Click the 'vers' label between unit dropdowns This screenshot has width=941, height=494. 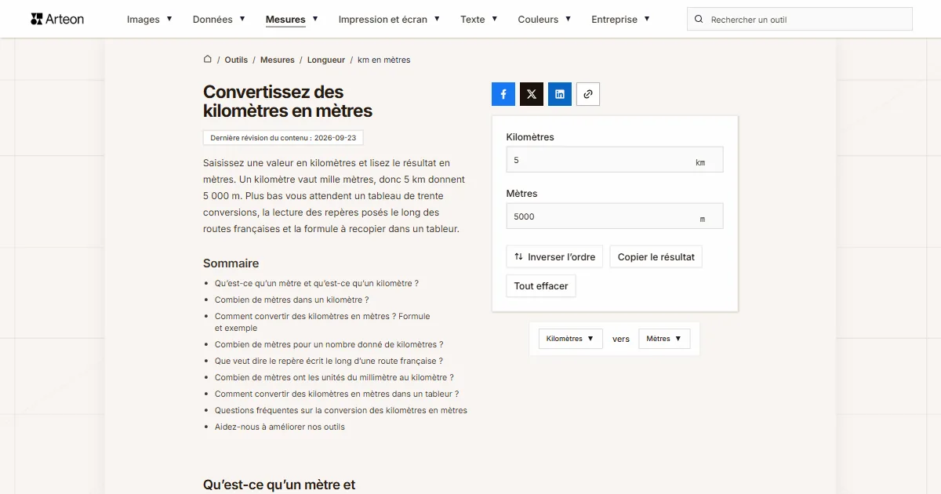click(x=621, y=339)
